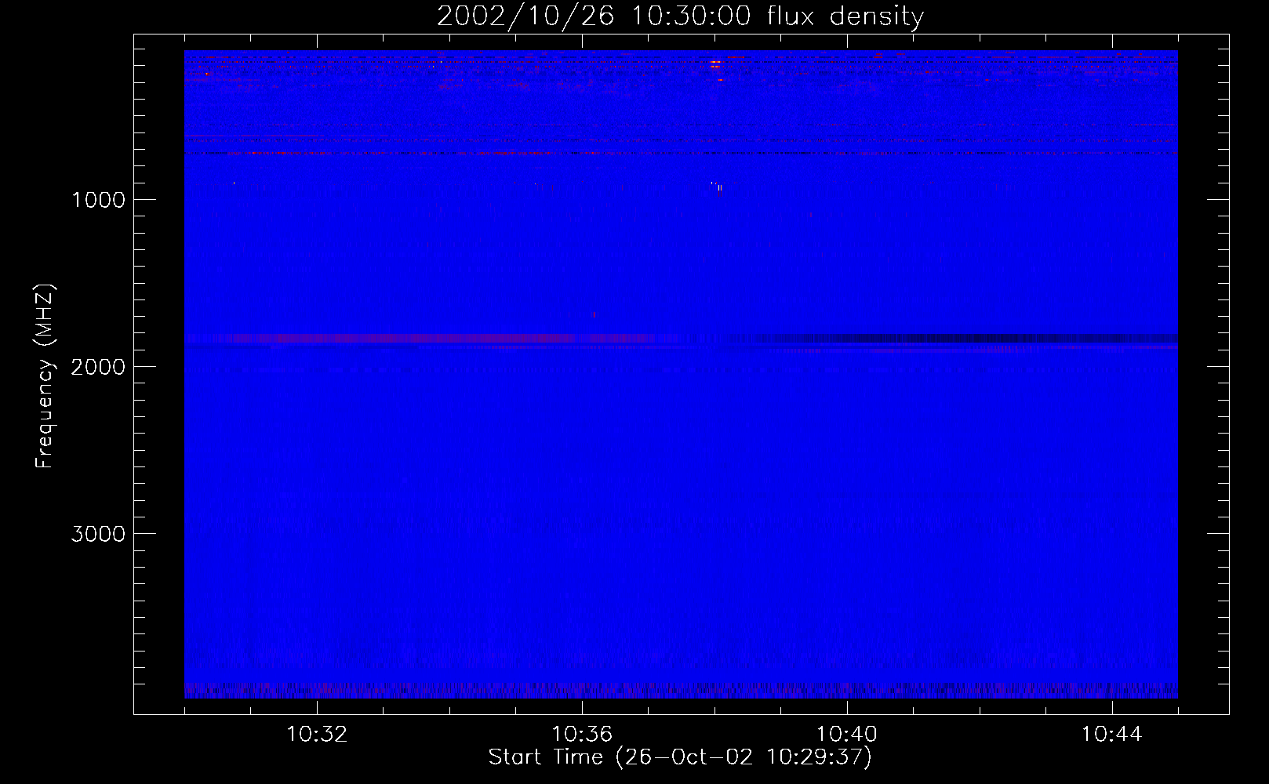Click the 'Start Time (26-Oct-02 10:29:37)' axis label
The image size is (1269, 784).
[x=680, y=757]
